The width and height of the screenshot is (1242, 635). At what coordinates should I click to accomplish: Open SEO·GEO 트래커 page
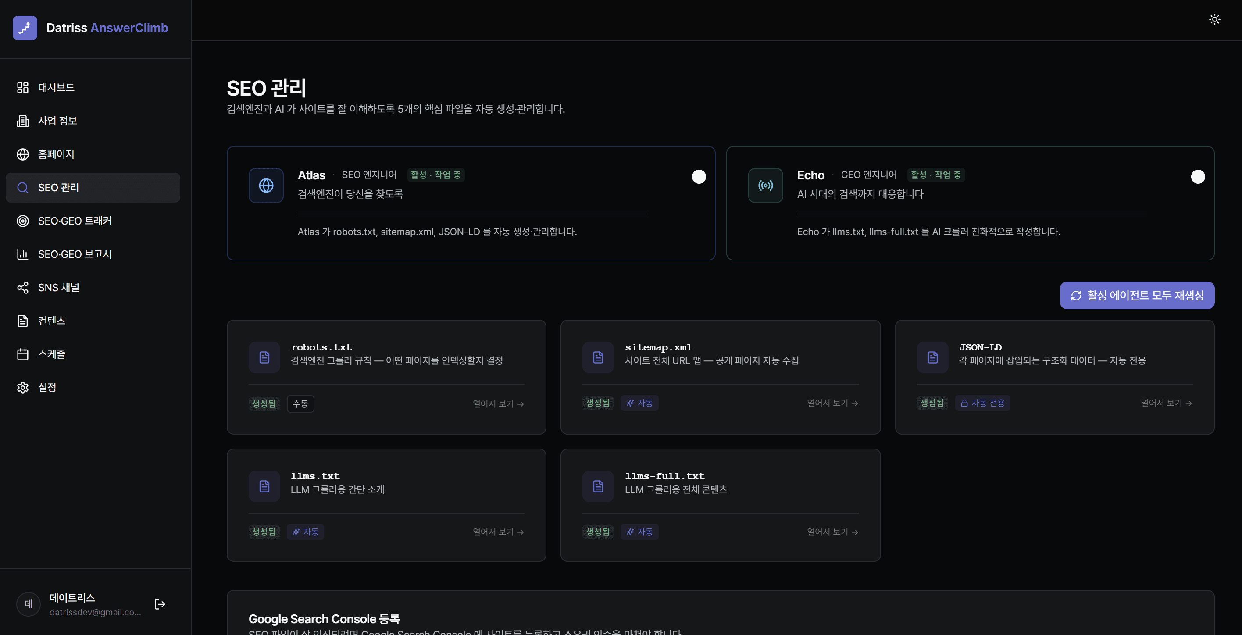(x=93, y=221)
